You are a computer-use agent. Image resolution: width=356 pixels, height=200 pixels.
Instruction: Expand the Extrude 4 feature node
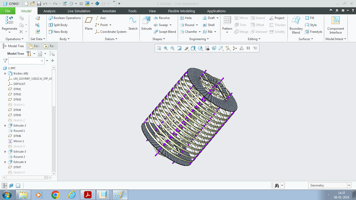click(x=5, y=162)
